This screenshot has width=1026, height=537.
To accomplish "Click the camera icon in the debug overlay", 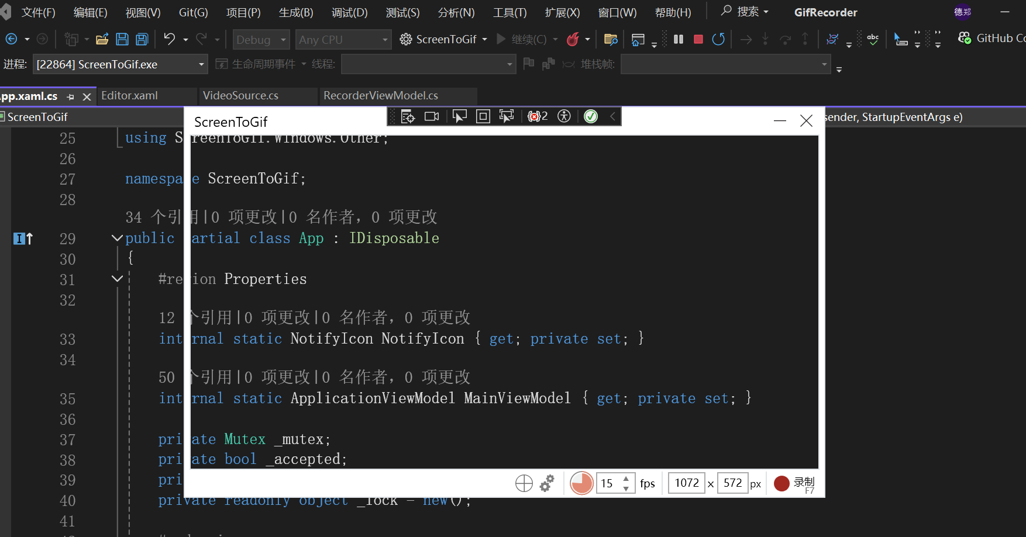I will click(x=432, y=116).
